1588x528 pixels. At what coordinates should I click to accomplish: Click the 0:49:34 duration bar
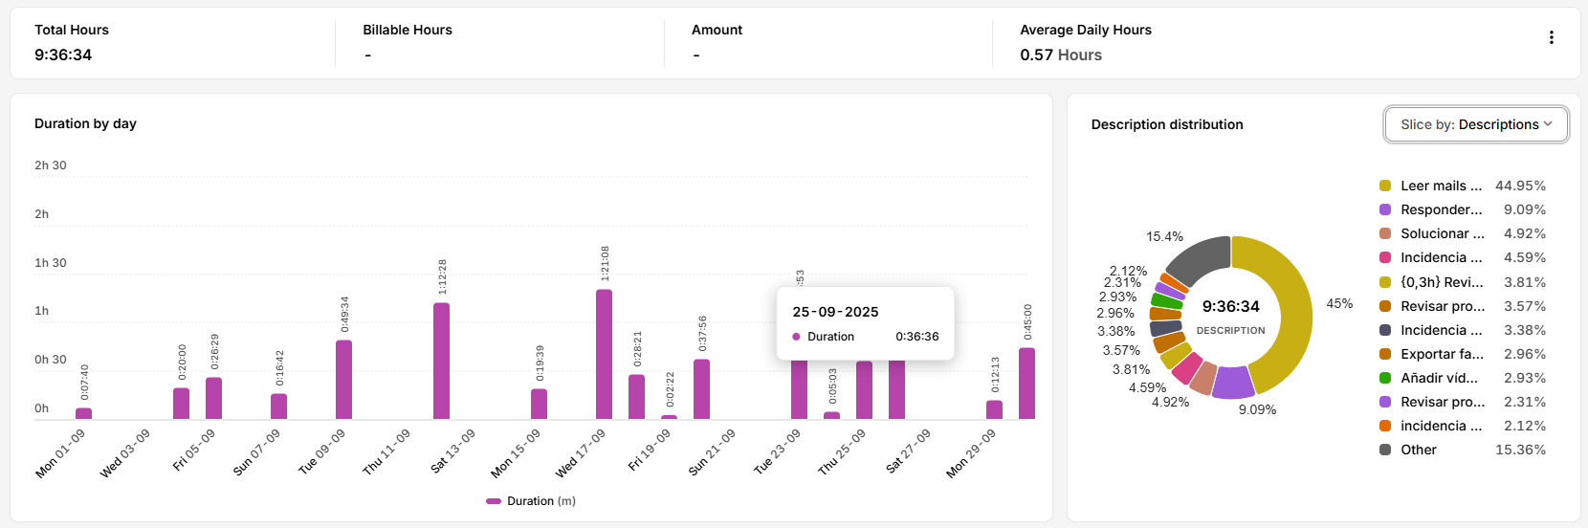343,380
